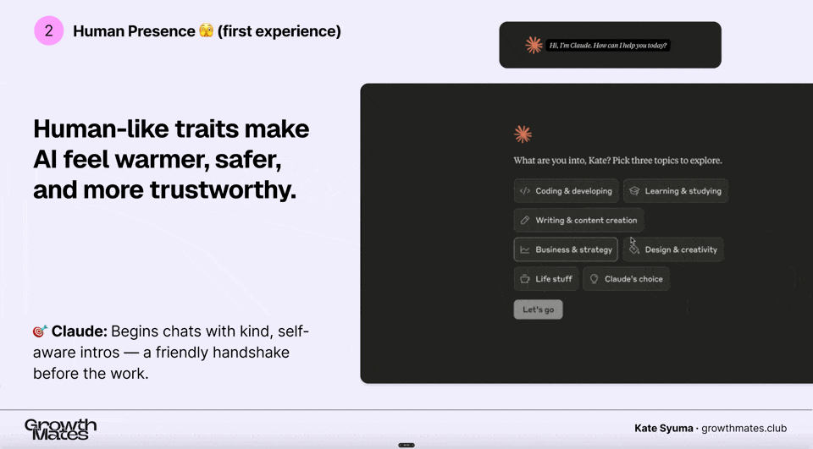Click the Growth Mates logo
The width and height of the screenshot is (813, 449).
[60, 430]
